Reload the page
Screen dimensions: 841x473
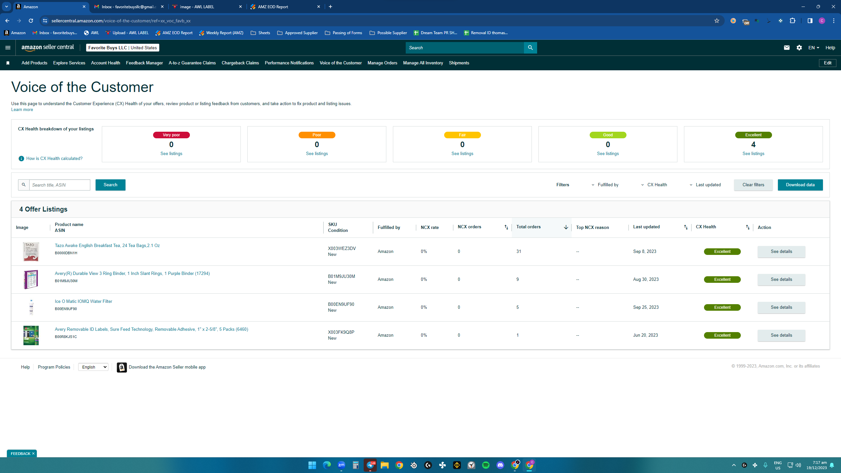pyautogui.click(x=31, y=21)
